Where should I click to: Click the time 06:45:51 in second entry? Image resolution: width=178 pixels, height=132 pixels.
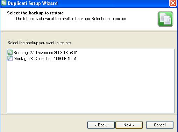tap(69, 59)
